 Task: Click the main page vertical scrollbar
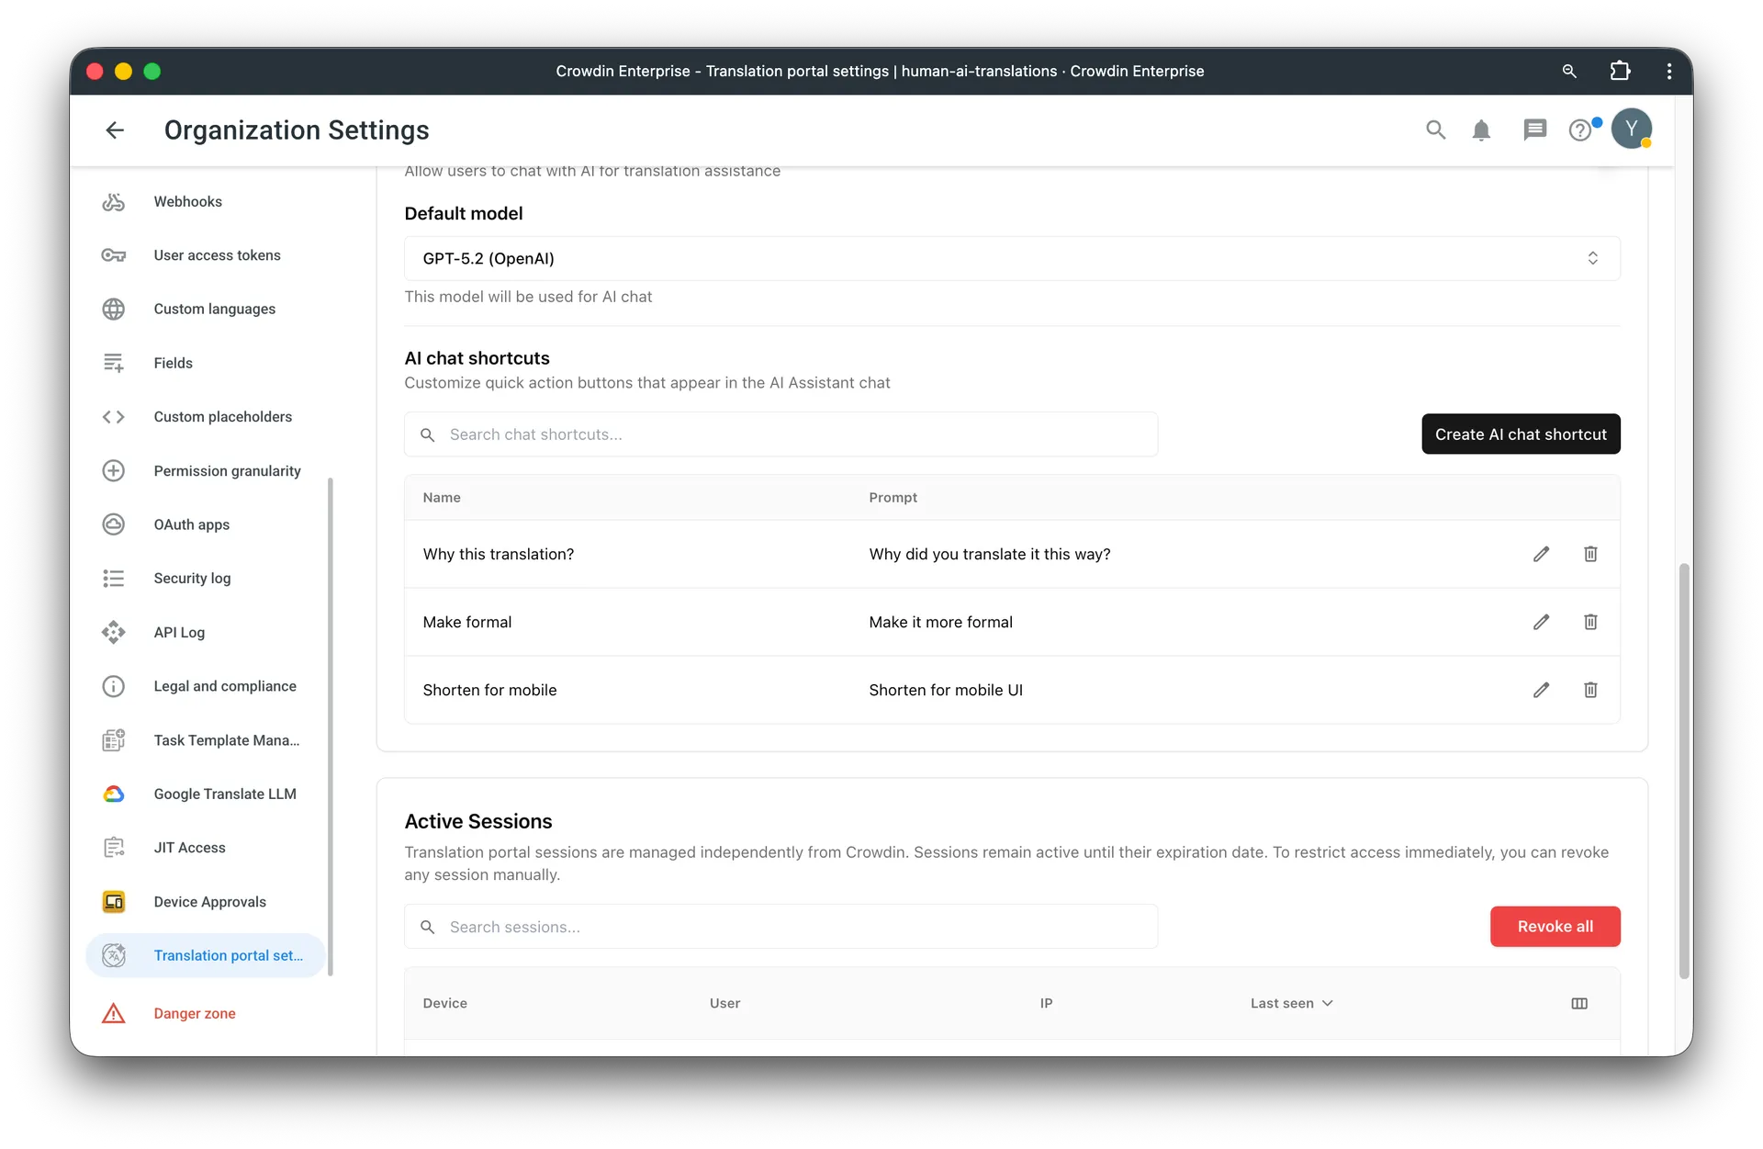click(x=1683, y=772)
